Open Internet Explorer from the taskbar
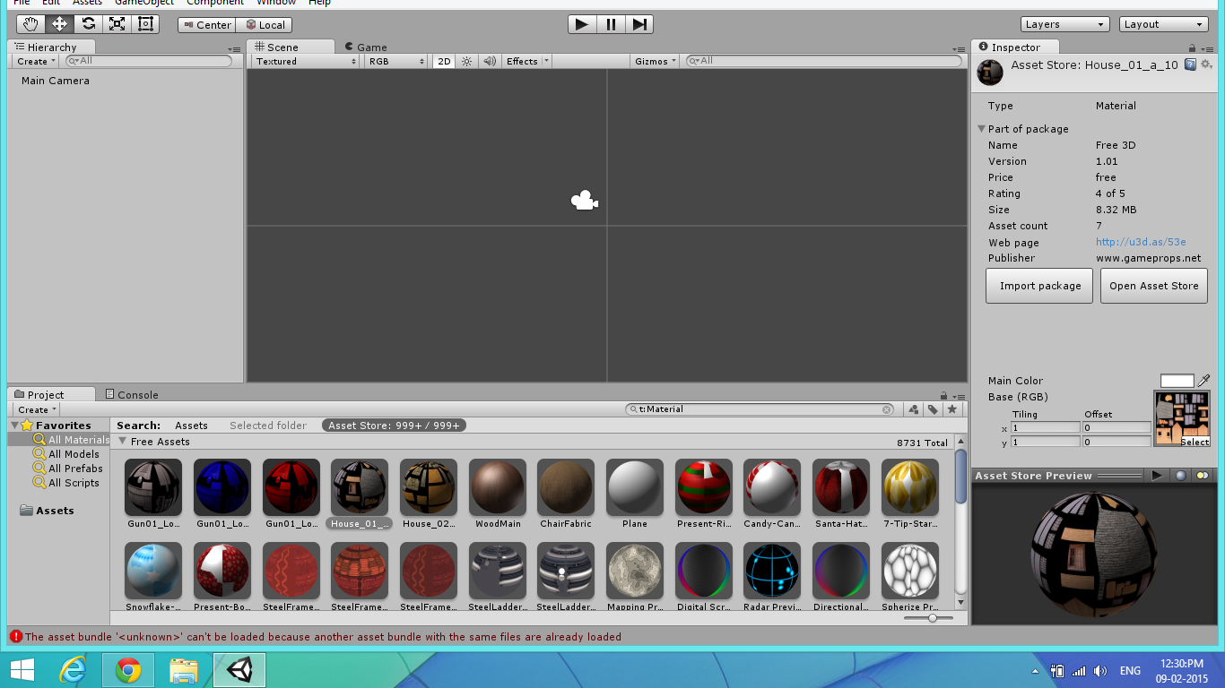Viewport: 1225px width, 688px height. 73,670
